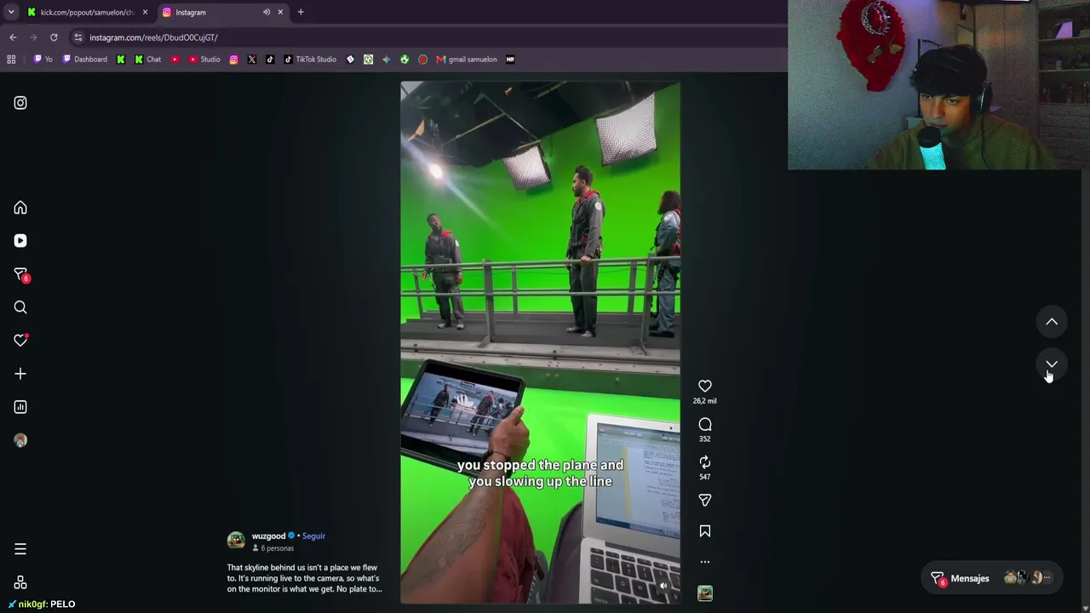1090x613 pixels.
Task: Mute the Instagram tab via speaker icon
Action: coord(267,12)
